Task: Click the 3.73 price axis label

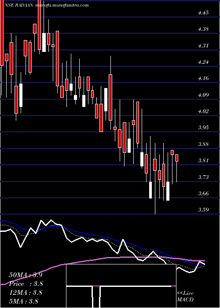Action: 203,177
